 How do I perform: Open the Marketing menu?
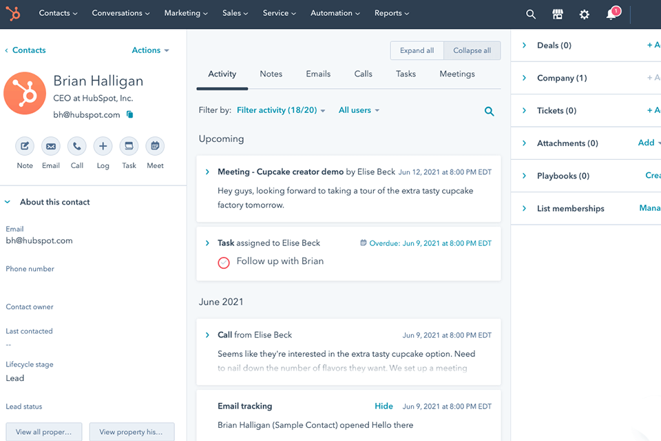click(x=186, y=13)
